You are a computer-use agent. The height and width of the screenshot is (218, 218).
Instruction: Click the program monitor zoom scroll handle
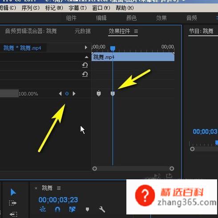click(192, 149)
